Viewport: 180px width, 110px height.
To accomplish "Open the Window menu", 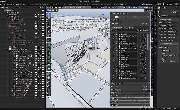I will pos(19,4).
